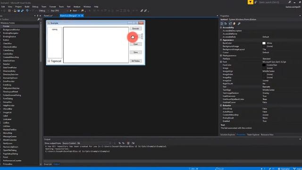Click the Categorized view icon in Properties
This screenshot has width=302, height=170.
pos(222,24)
